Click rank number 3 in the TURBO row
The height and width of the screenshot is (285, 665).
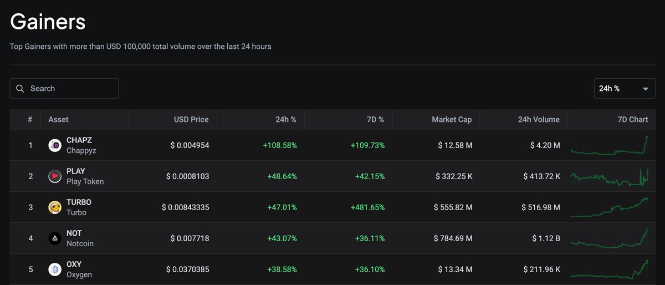(30, 207)
